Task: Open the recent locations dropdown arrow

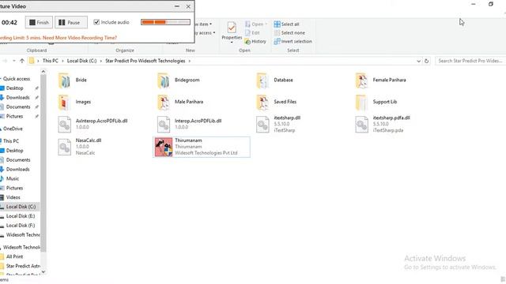Action: pyautogui.click(x=14, y=61)
